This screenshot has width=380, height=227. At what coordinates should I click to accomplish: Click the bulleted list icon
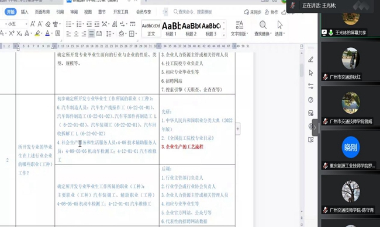(x=69, y=24)
